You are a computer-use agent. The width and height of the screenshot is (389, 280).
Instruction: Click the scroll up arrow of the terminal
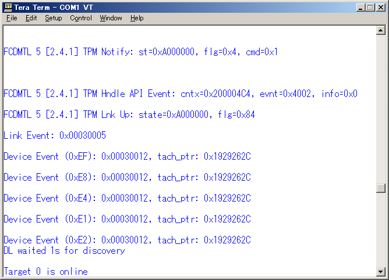coord(381,30)
